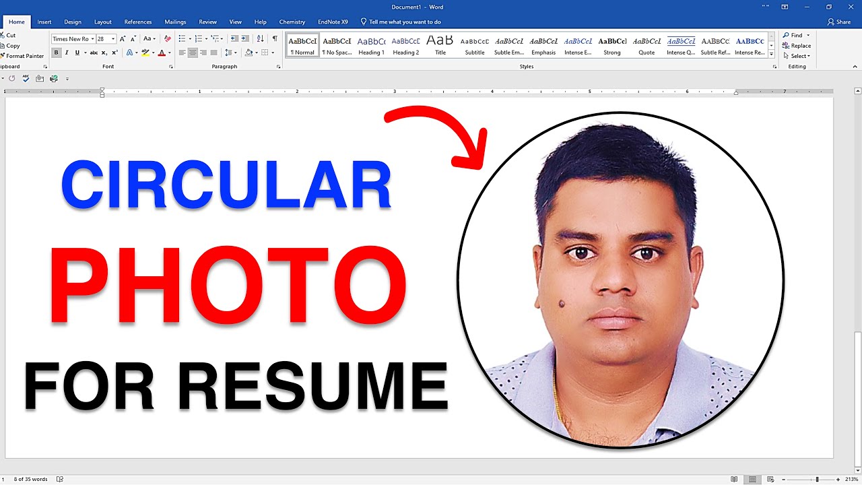Clear all formatting with the eraser icon

(x=168, y=38)
